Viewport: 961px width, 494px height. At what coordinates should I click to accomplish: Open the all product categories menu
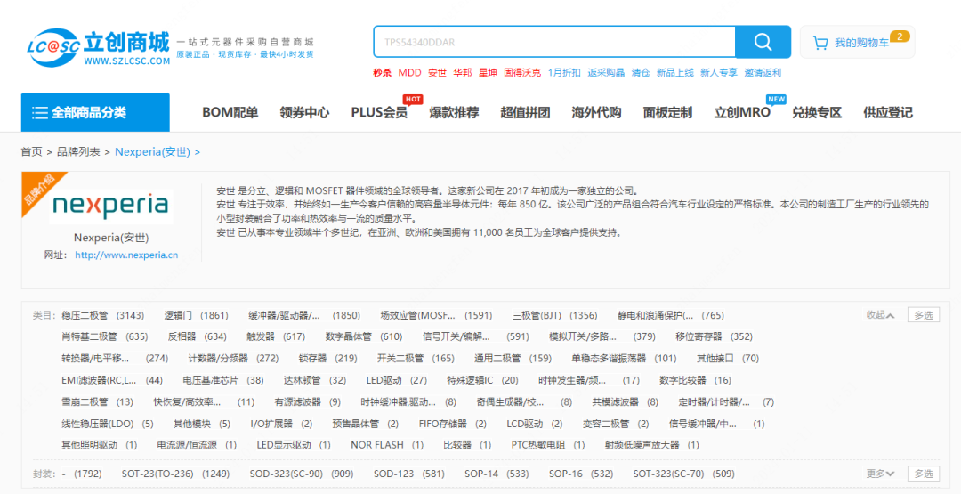95,112
